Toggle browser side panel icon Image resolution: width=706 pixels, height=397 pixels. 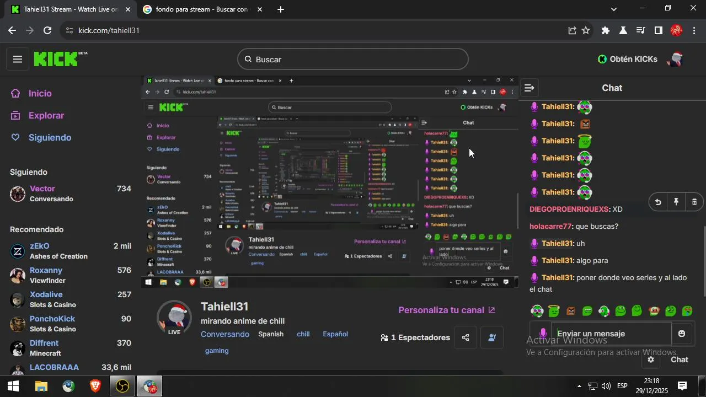click(x=658, y=30)
